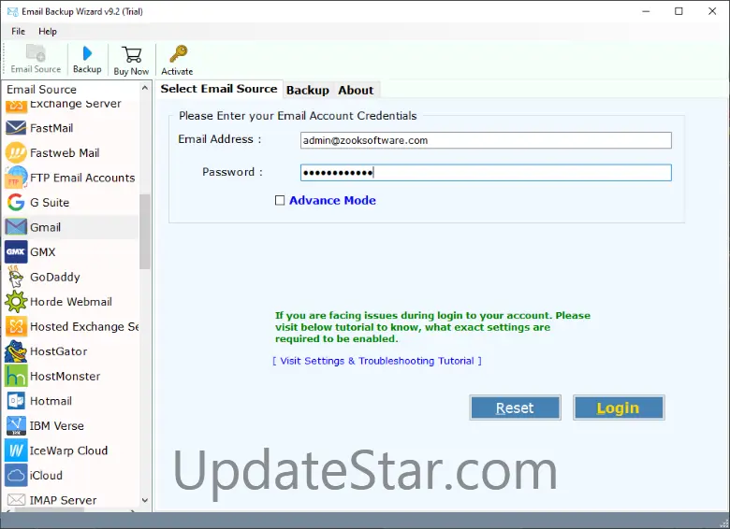Open Buy Now shopping cart icon
The width and height of the screenshot is (730, 529).
point(132,54)
